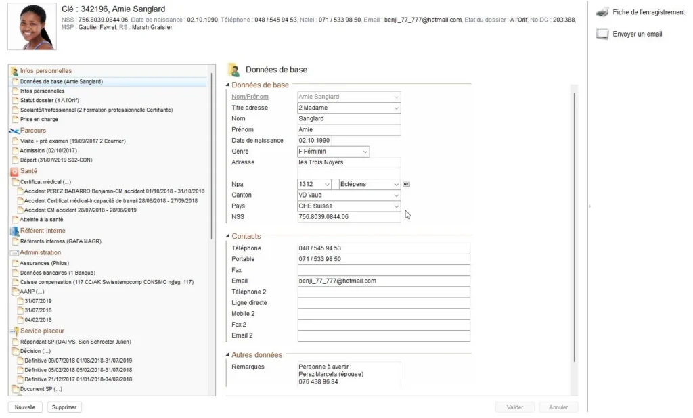Click Amie Sanglard's profile photo
Image resolution: width=693 pixels, height=418 pixels.
pos(32,26)
